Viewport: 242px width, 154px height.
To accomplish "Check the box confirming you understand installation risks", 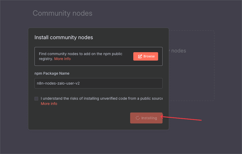I will point(36,98).
